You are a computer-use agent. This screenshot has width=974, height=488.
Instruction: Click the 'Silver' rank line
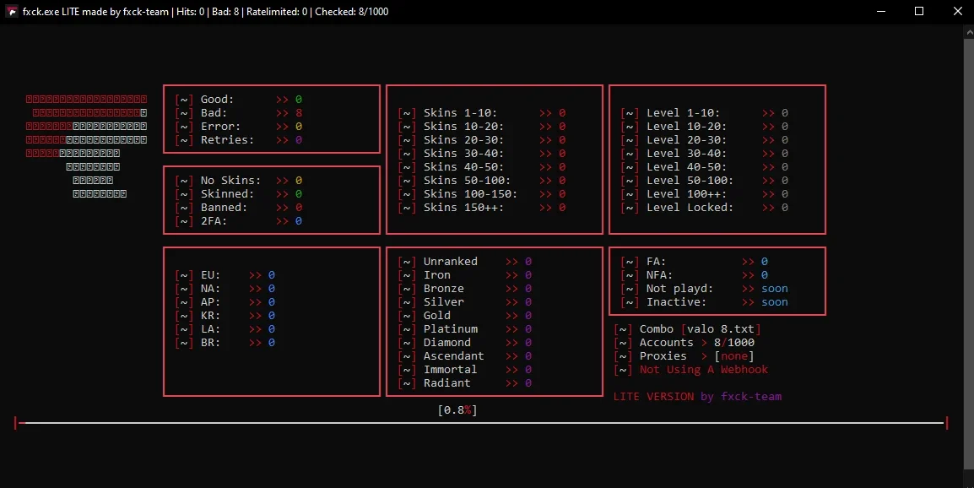click(465, 302)
